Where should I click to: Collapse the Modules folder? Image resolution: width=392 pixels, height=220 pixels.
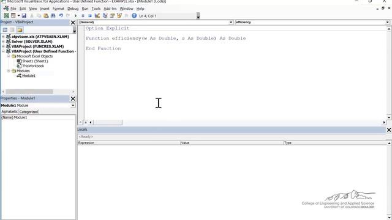pos(9,71)
